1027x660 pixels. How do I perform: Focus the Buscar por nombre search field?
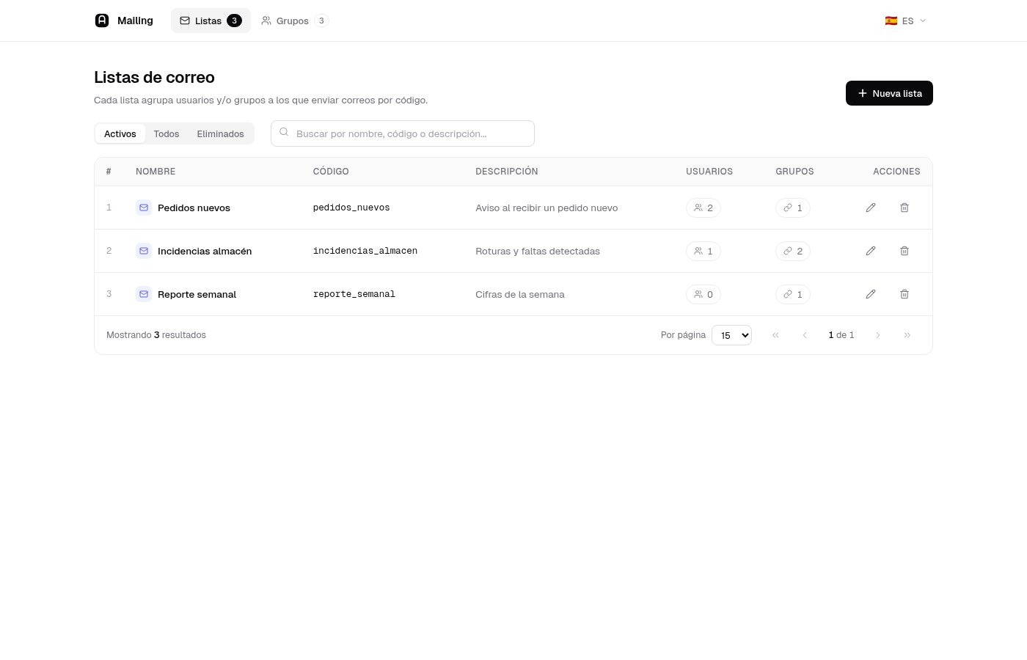click(403, 133)
